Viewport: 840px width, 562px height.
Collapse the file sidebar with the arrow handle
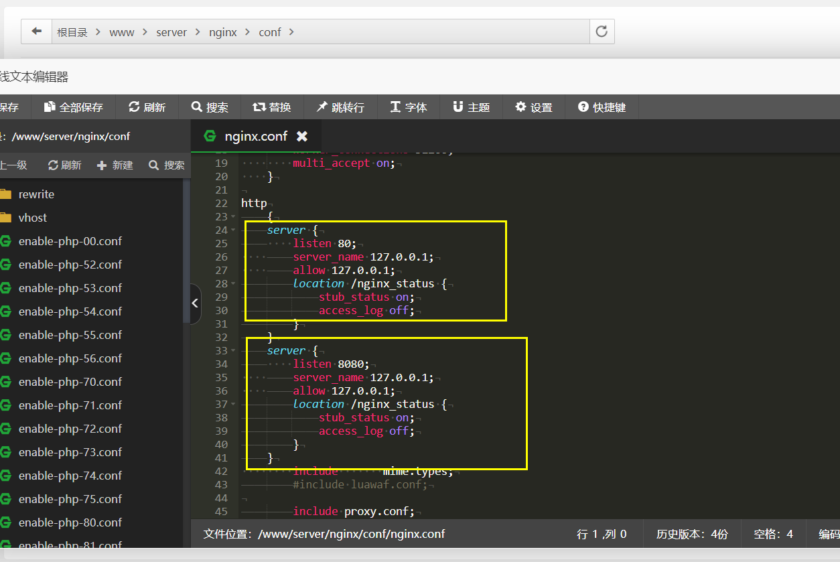pos(195,303)
